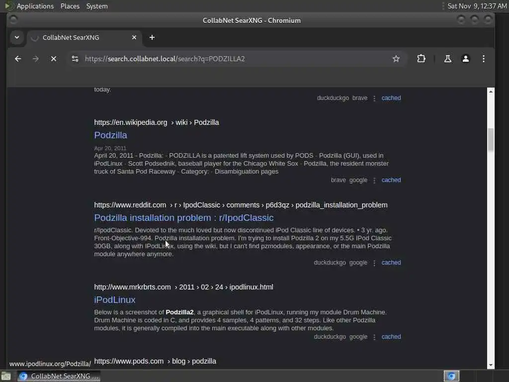This screenshot has width=509, height=382.
Task: Click the forward navigation arrow
Action: coord(36,59)
